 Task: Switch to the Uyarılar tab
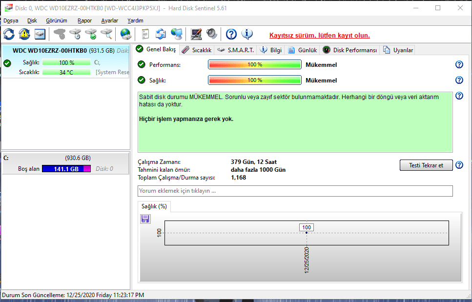[x=398, y=50]
